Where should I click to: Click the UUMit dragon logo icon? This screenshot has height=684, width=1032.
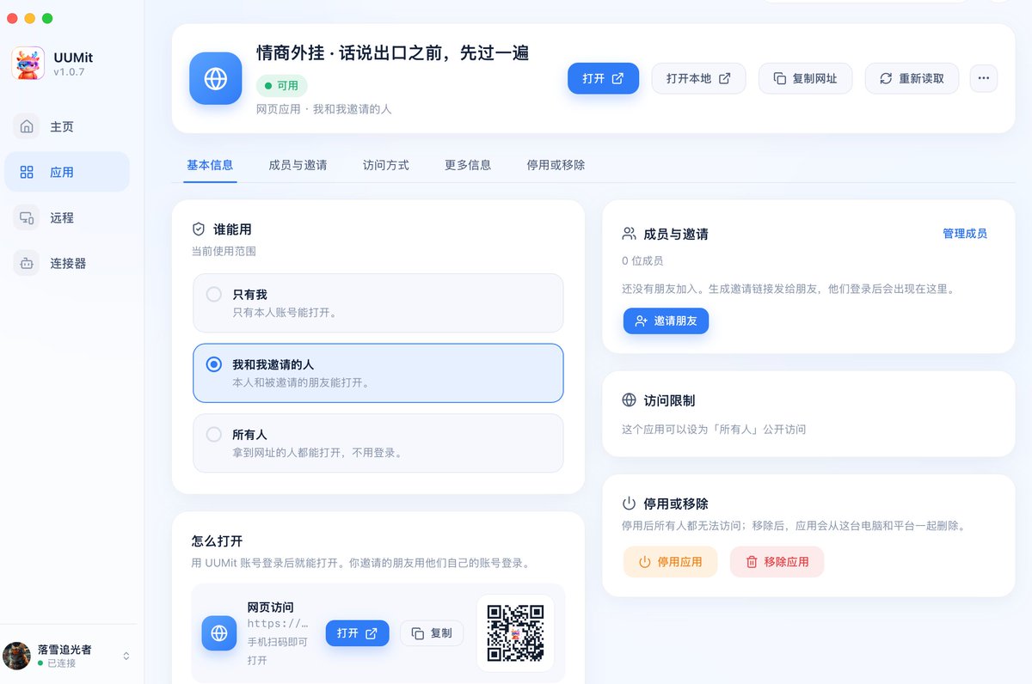point(28,64)
